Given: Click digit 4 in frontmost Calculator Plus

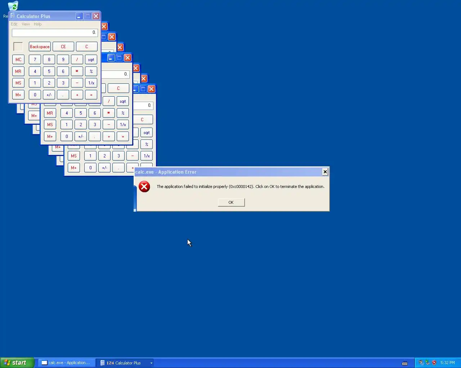Looking at the screenshot, I should (35, 72).
